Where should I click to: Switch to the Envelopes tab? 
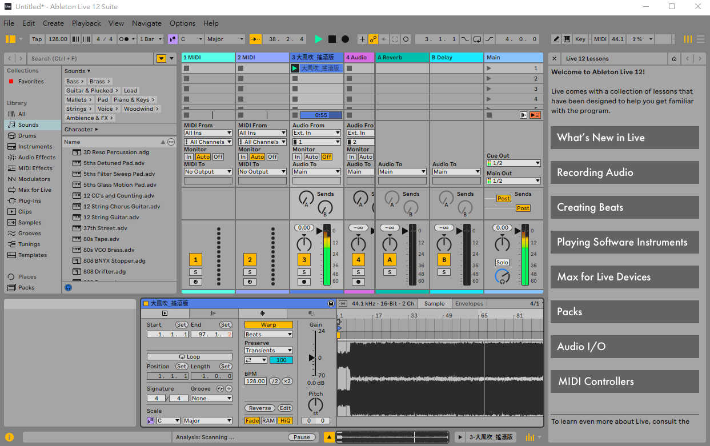469,304
